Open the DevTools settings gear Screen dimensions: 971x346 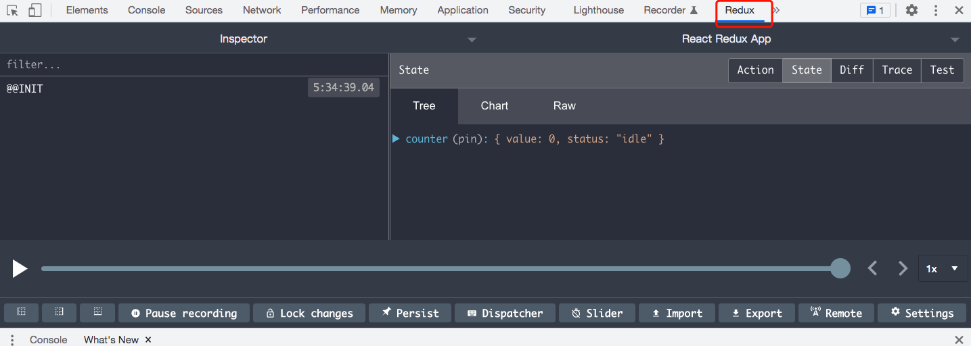point(911,10)
